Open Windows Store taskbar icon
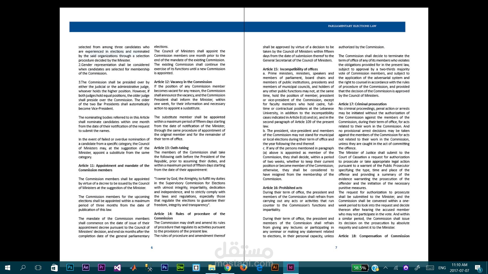The height and width of the screenshot is (274, 488). (x=54, y=267)
